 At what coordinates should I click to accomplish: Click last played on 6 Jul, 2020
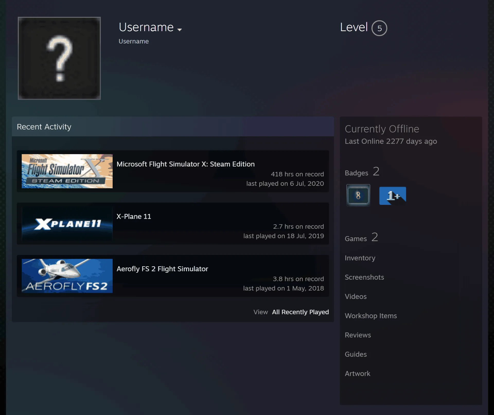(285, 184)
